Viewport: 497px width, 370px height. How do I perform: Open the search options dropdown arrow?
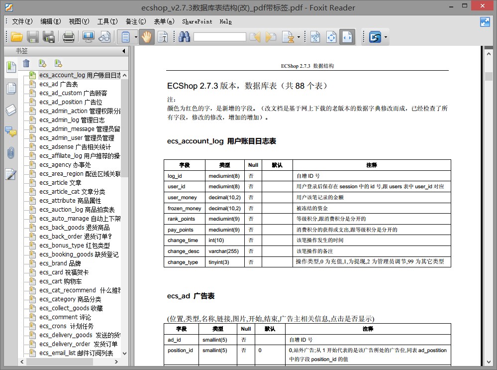298,37
